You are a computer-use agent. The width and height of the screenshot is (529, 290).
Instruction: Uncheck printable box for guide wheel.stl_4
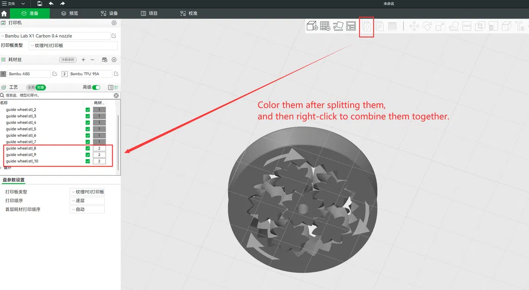[88, 122]
